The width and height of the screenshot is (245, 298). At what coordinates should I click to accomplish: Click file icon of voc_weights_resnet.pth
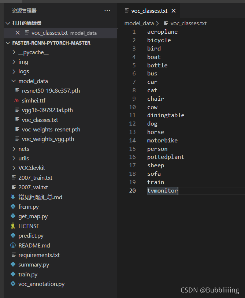pyautogui.click(x=17, y=129)
